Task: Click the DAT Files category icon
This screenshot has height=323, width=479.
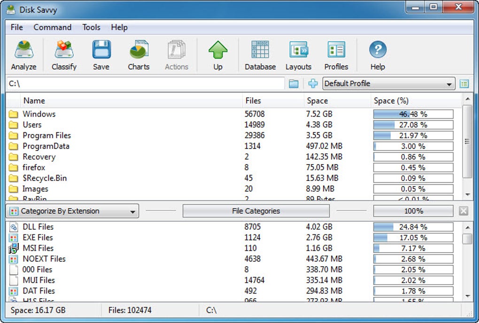Action: tap(14, 291)
